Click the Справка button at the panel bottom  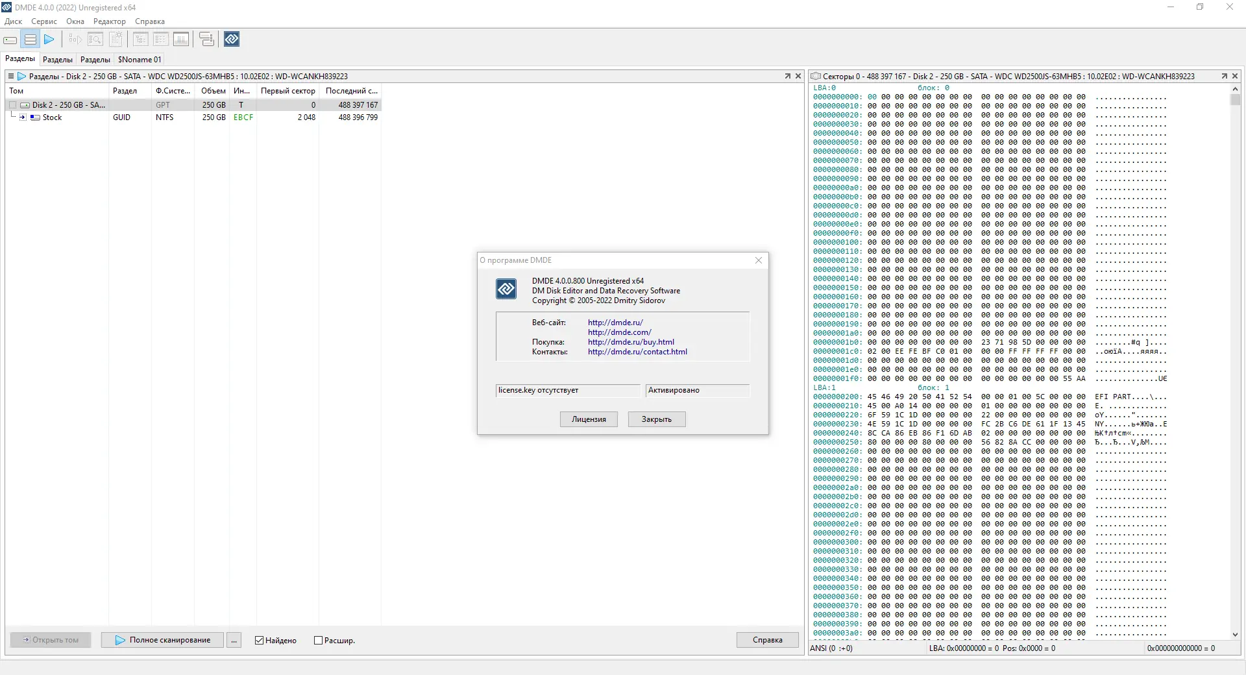[768, 640]
